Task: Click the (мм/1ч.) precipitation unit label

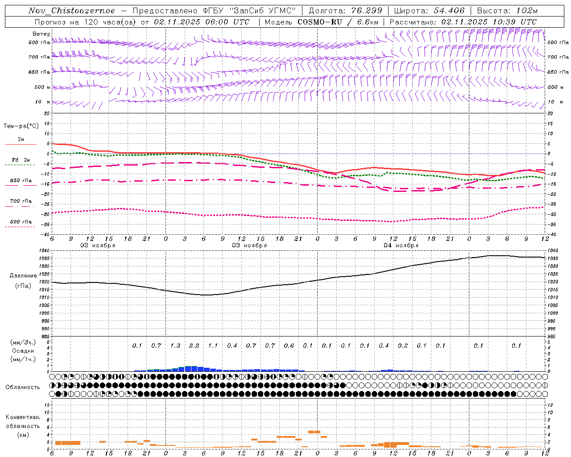Action: (x=23, y=359)
